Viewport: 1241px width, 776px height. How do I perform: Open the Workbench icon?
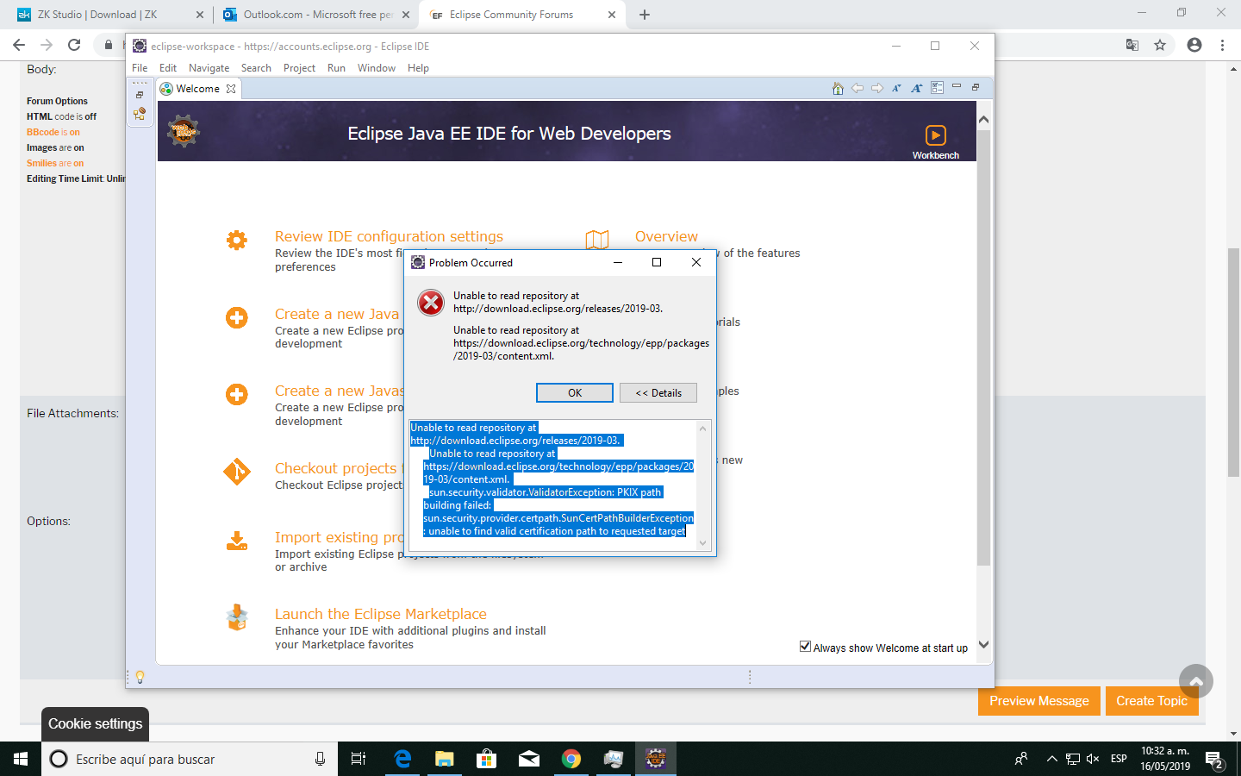(x=936, y=135)
